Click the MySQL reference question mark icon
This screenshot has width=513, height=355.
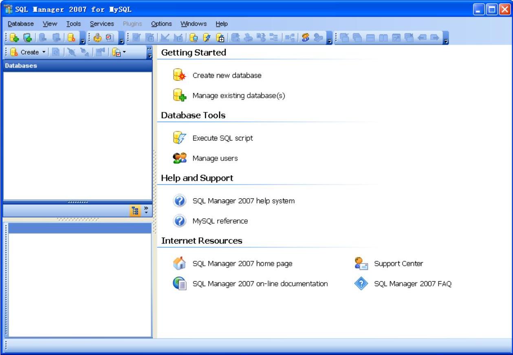[x=180, y=221]
